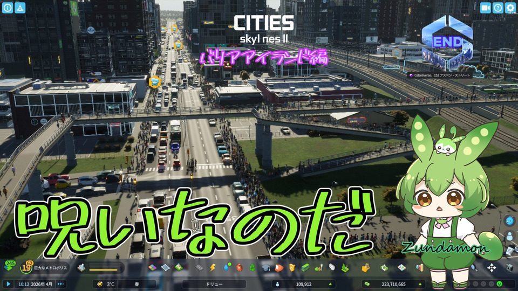
Task: Open the Info Views panel icon
Action: [x=7, y=8]
